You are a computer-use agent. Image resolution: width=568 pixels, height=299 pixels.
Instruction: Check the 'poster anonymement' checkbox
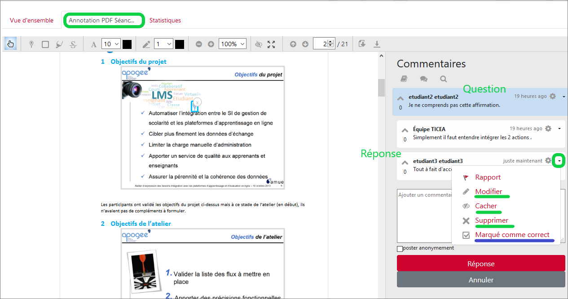[x=400, y=249]
